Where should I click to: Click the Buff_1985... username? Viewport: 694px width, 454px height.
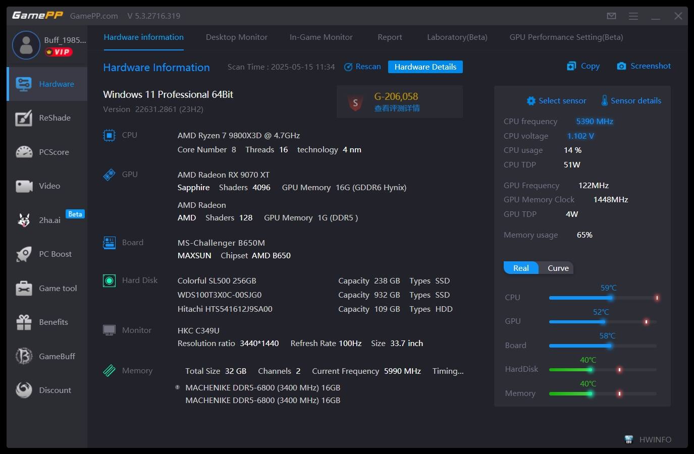click(x=65, y=40)
